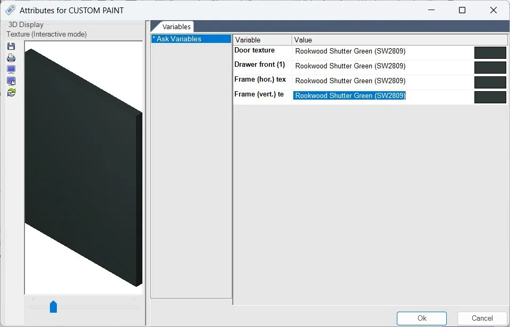The height and width of the screenshot is (327, 510).
Task: Open the Frame (vert.) te color swatch
Action: tap(490, 98)
